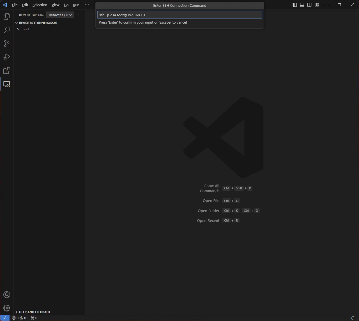Open the Manage gear icon
Viewport: 359px width, 321px height.
pyautogui.click(x=7, y=308)
